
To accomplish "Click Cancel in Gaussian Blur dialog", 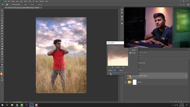I will (133, 50).
